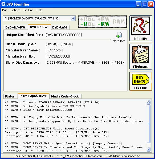This screenshot has width=155, height=159.
Task: Click the log scrollbar up arrow
Action: pos(149,103)
